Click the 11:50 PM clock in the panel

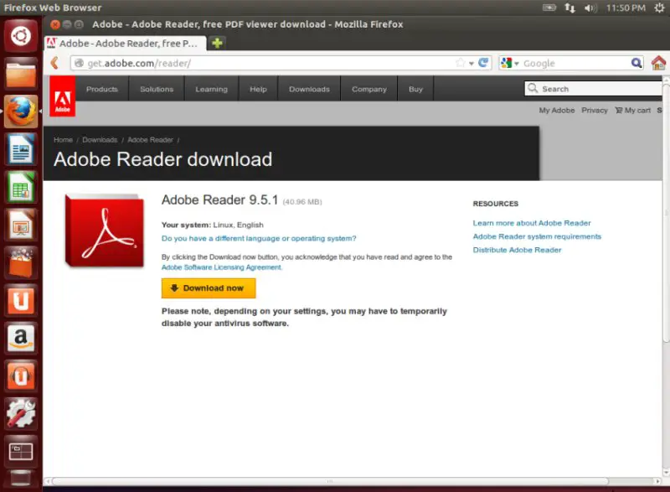pyautogui.click(x=626, y=8)
